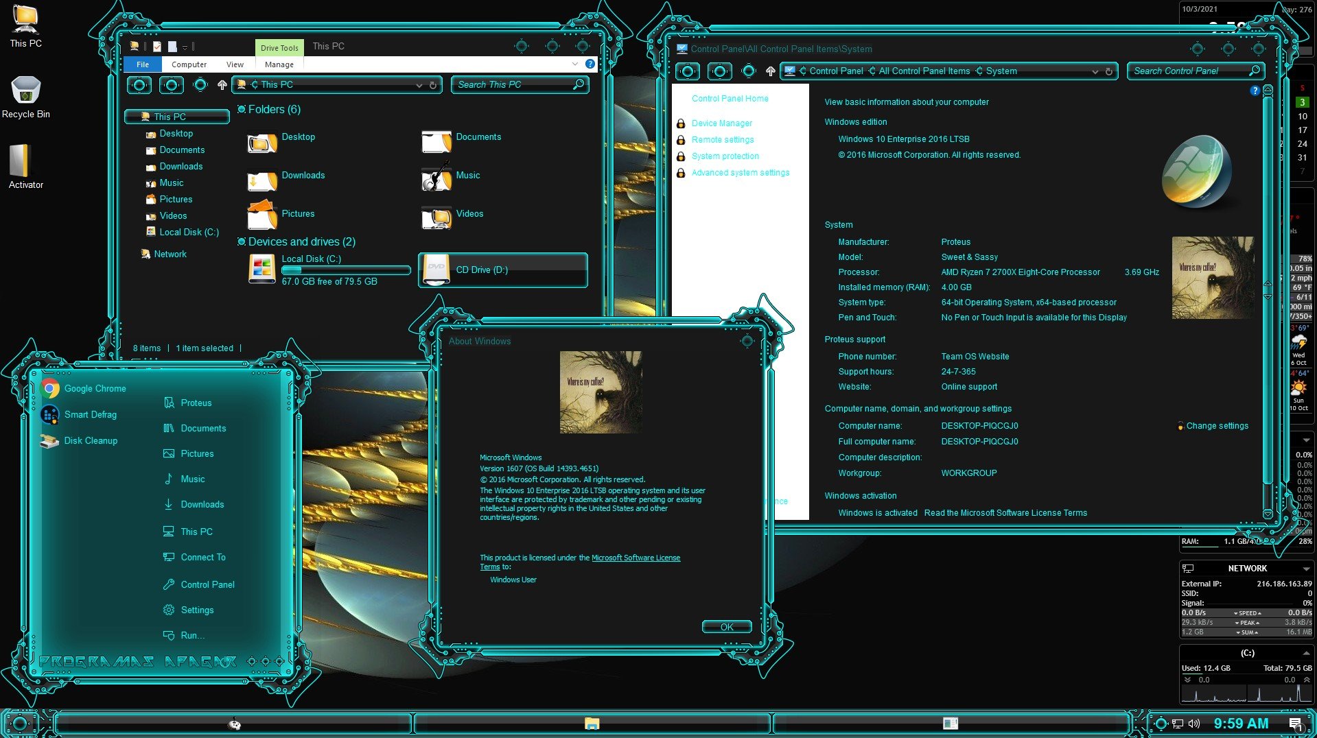
Task: Open the File Explorer taskbar icon
Action: coord(592,723)
